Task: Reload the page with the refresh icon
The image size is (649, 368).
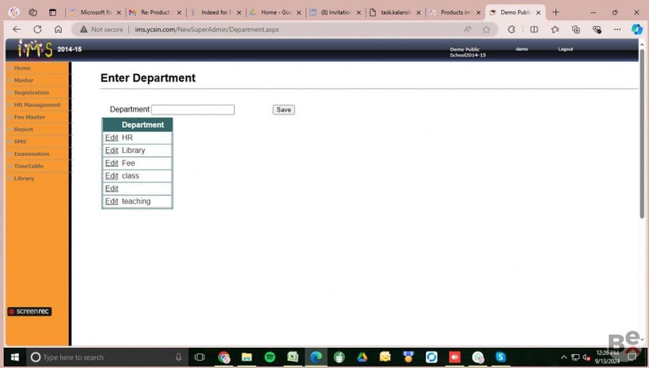Action: point(37,29)
